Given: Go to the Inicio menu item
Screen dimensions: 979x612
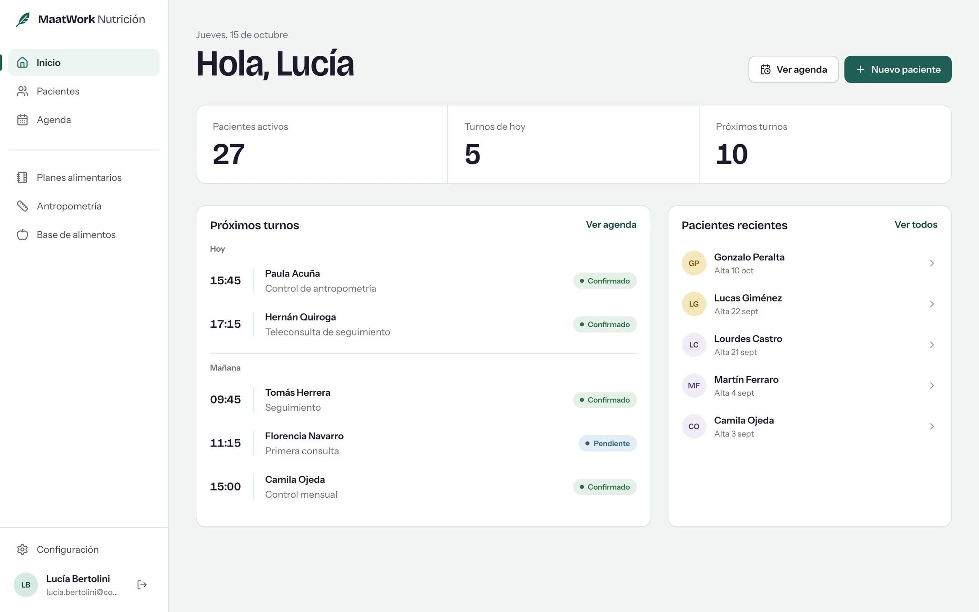Looking at the screenshot, I should pyautogui.click(x=84, y=63).
